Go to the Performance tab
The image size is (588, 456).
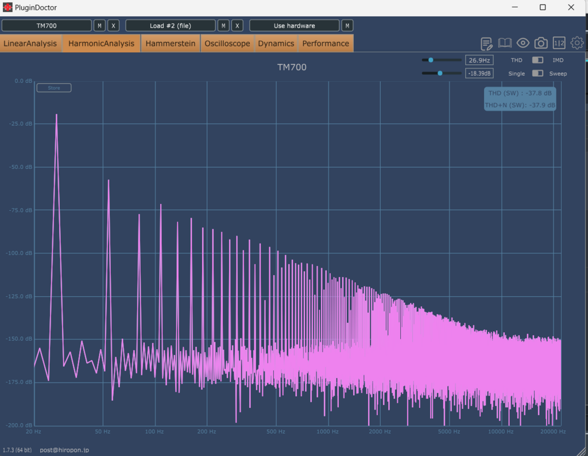click(x=326, y=44)
